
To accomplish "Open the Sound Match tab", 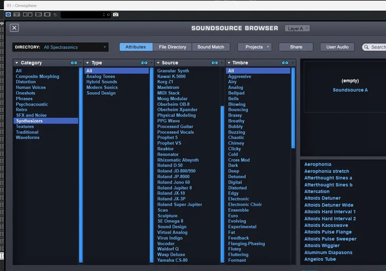I will coord(211,47).
